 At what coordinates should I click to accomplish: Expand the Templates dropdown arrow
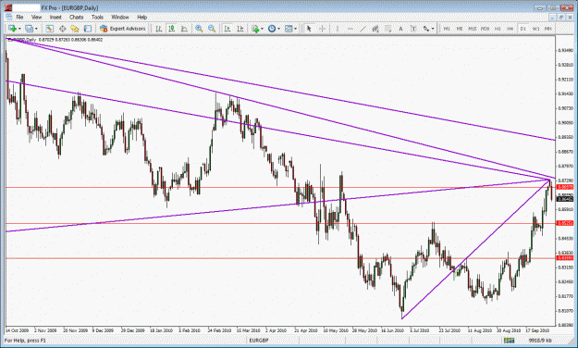click(x=296, y=29)
